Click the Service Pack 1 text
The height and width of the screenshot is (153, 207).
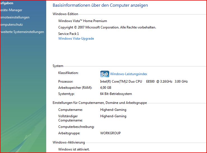click(69, 34)
